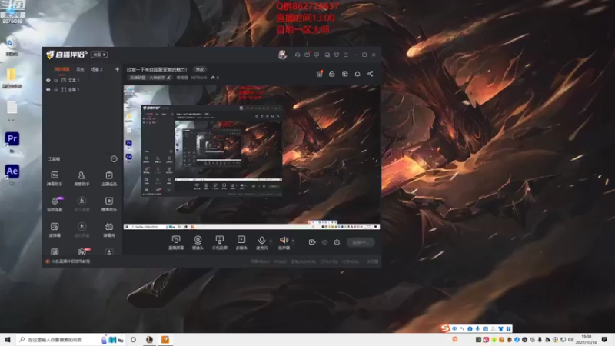
Task: Add a new scene with plus button
Action: pos(117,69)
